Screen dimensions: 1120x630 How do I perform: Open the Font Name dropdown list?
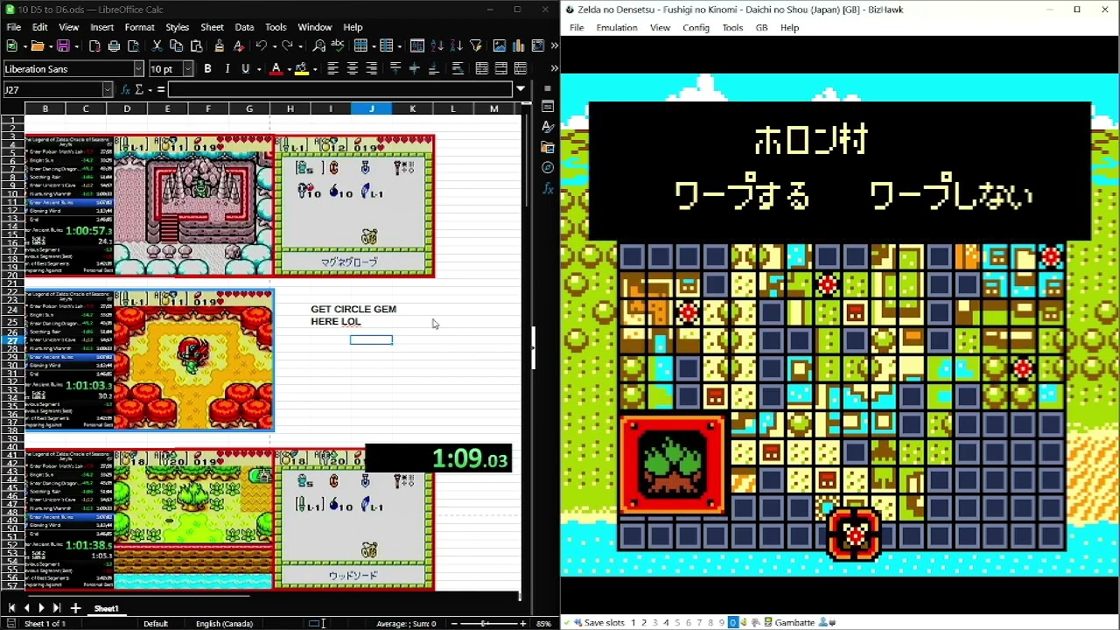click(x=138, y=68)
